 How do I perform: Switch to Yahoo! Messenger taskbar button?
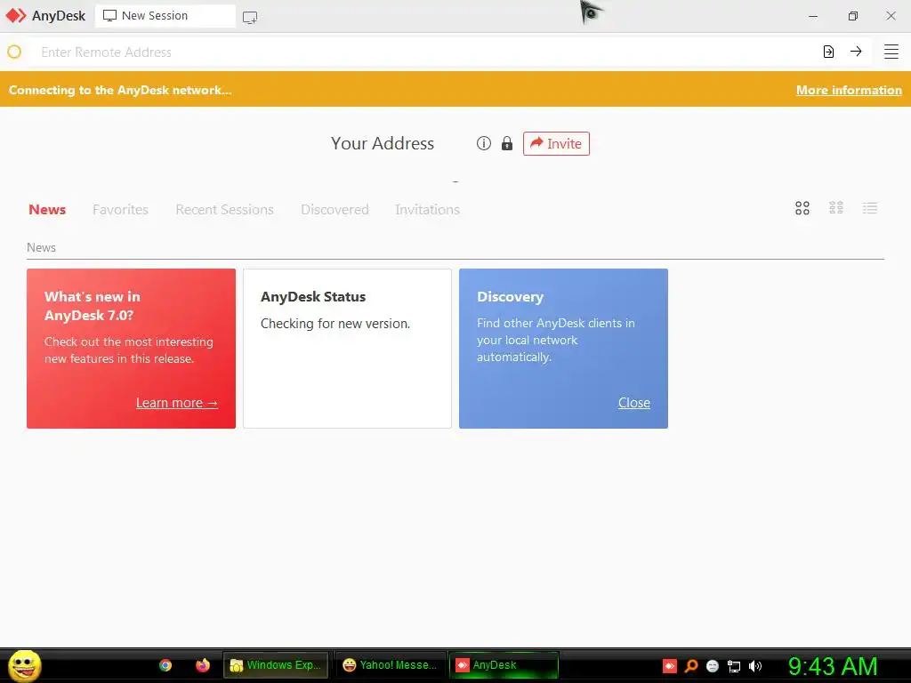pyautogui.click(x=391, y=665)
